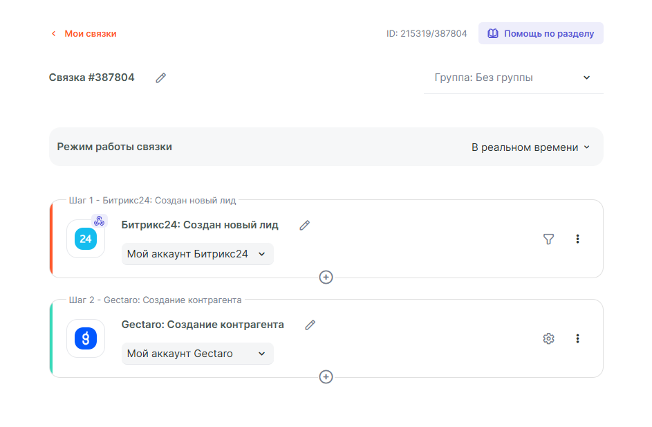This screenshot has height=427, width=652.
Task: Click the Связка #387804 title
Action: point(92,78)
